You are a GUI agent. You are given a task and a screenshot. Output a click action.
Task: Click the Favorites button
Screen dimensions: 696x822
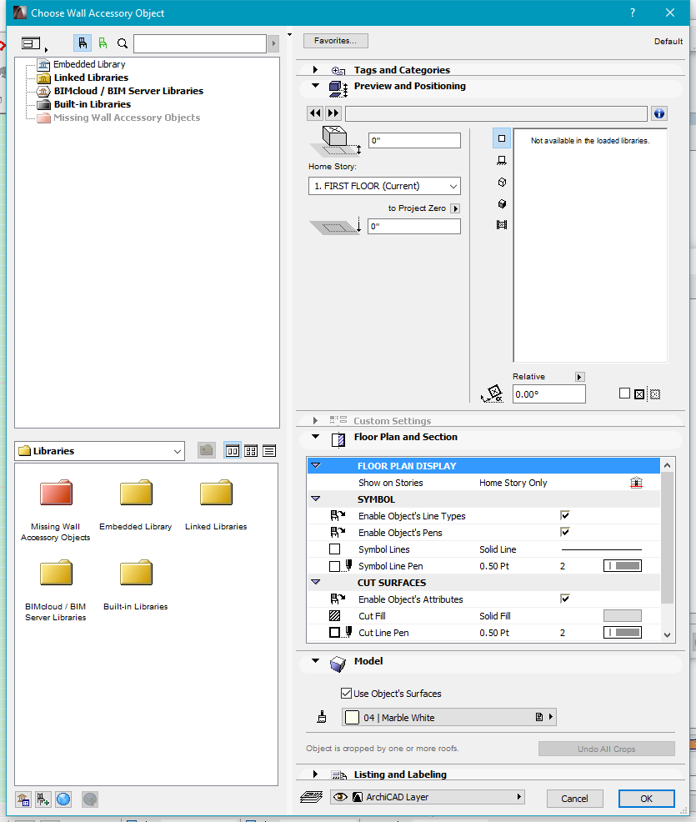click(335, 40)
